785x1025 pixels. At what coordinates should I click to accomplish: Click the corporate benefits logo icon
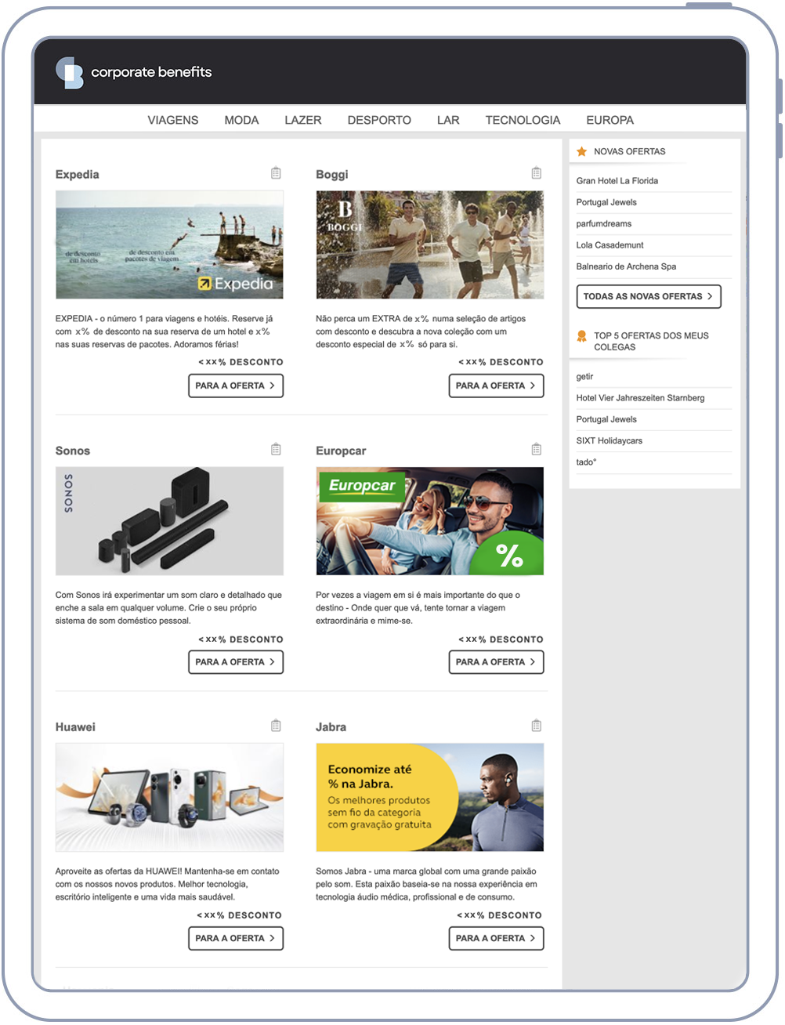pyautogui.click(x=70, y=73)
